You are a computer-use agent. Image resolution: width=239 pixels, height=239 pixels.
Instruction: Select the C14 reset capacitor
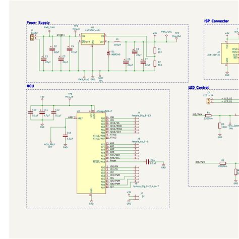[148, 162]
